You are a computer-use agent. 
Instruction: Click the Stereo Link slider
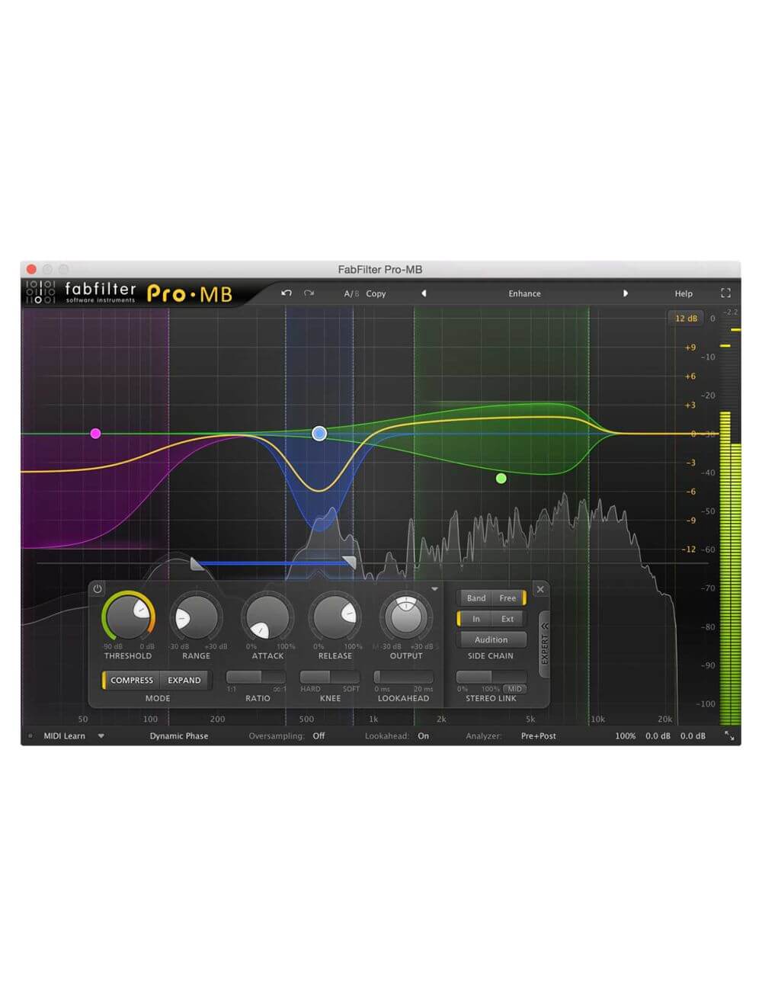click(x=491, y=677)
